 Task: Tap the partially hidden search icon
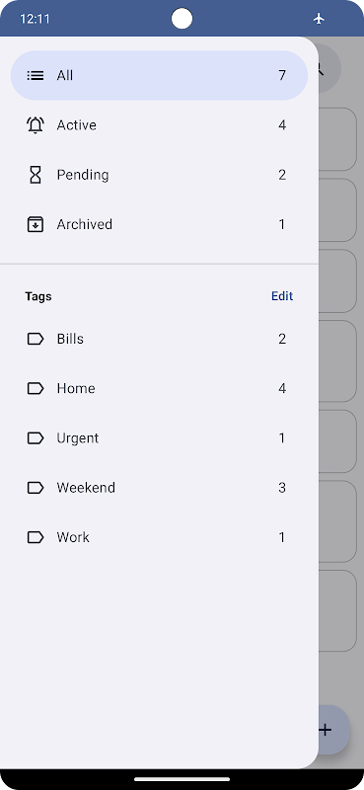pyautogui.click(x=329, y=68)
